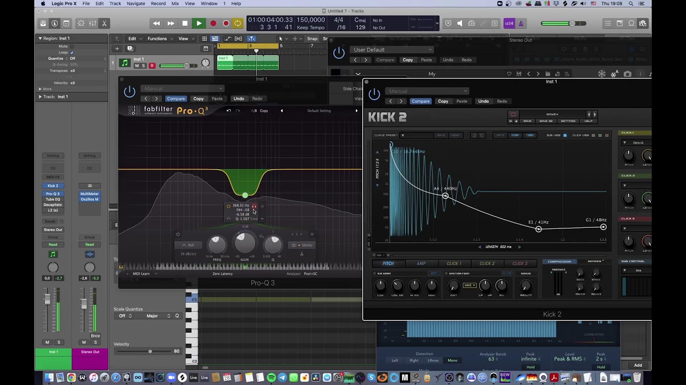Open the Logic Pro X File menu
Screen dimensions: 686x385
[x=86, y=4]
